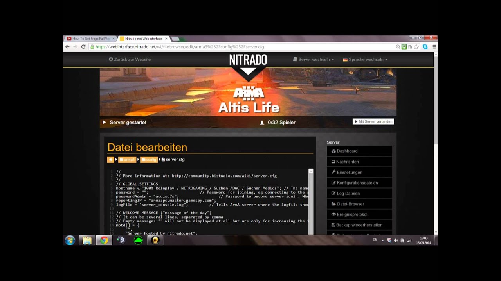Click the file editor's vertical scrollbar
Image resolution: width=501 pixels, height=281 pixels.
pyautogui.click(x=311, y=201)
